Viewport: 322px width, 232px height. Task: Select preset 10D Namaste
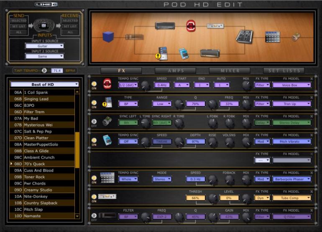pos(42,216)
